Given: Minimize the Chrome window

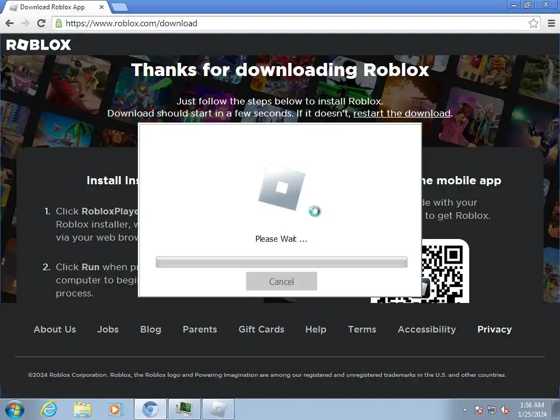Looking at the screenshot, I should coord(514,5).
